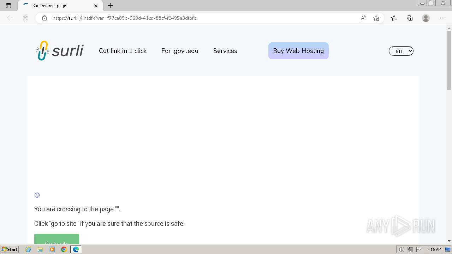Open Edge settings and more menu
The width and height of the screenshot is (452, 254).
[442, 18]
